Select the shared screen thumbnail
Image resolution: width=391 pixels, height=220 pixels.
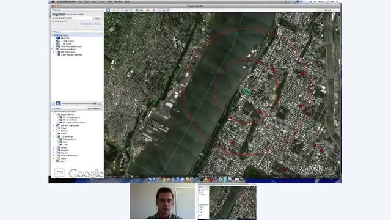(227, 202)
